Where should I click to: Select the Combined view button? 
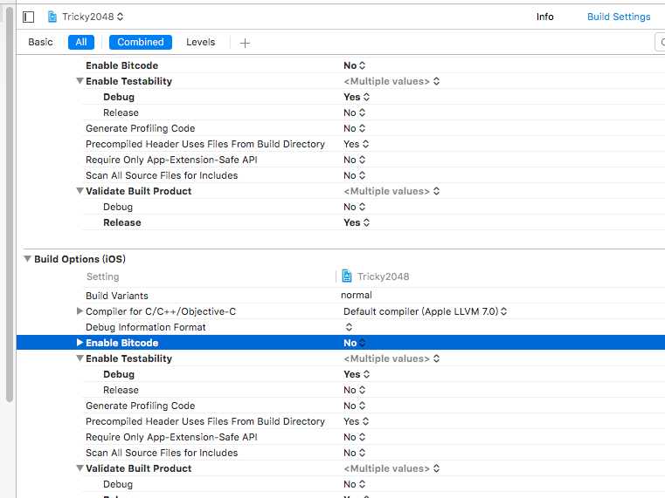(141, 42)
